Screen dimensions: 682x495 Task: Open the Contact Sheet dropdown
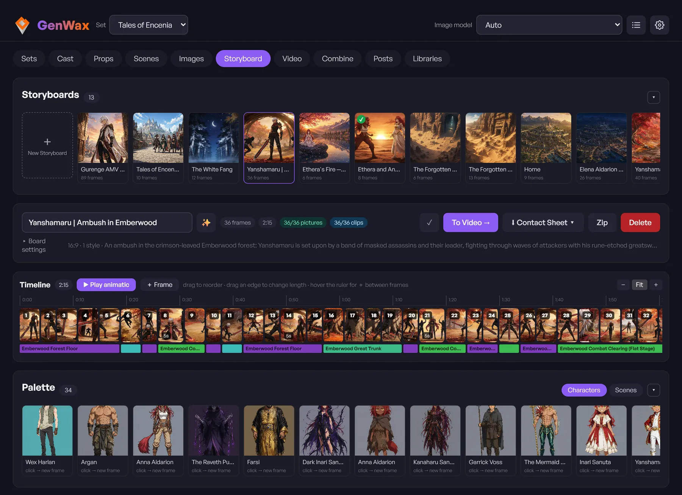[x=543, y=223]
